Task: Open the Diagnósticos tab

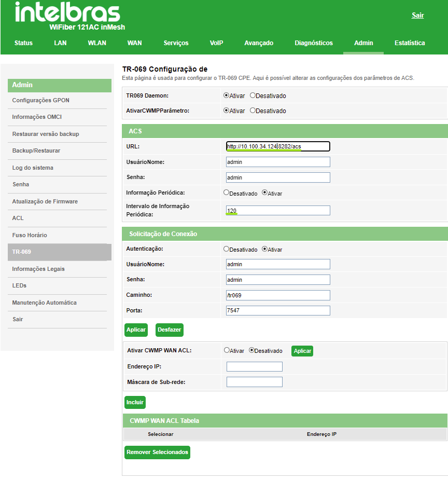Action: (314, 43)
